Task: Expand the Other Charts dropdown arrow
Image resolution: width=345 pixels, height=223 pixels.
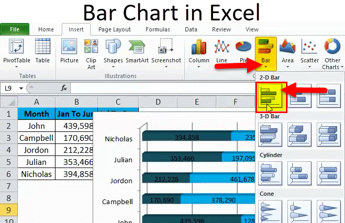Action: 342,67
